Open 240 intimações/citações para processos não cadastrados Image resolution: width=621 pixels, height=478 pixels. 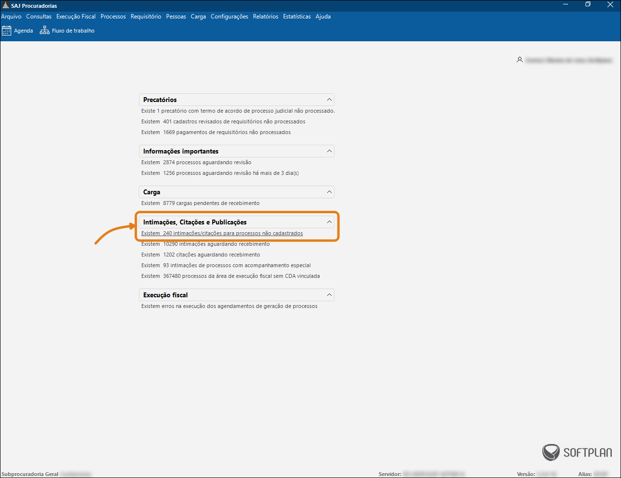[222, 234]
